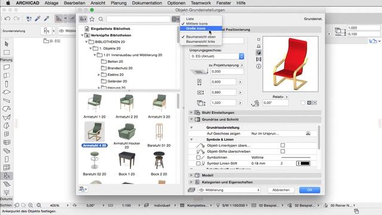
Task: Click the load library object icon
Action: click(x=83, y=189)
